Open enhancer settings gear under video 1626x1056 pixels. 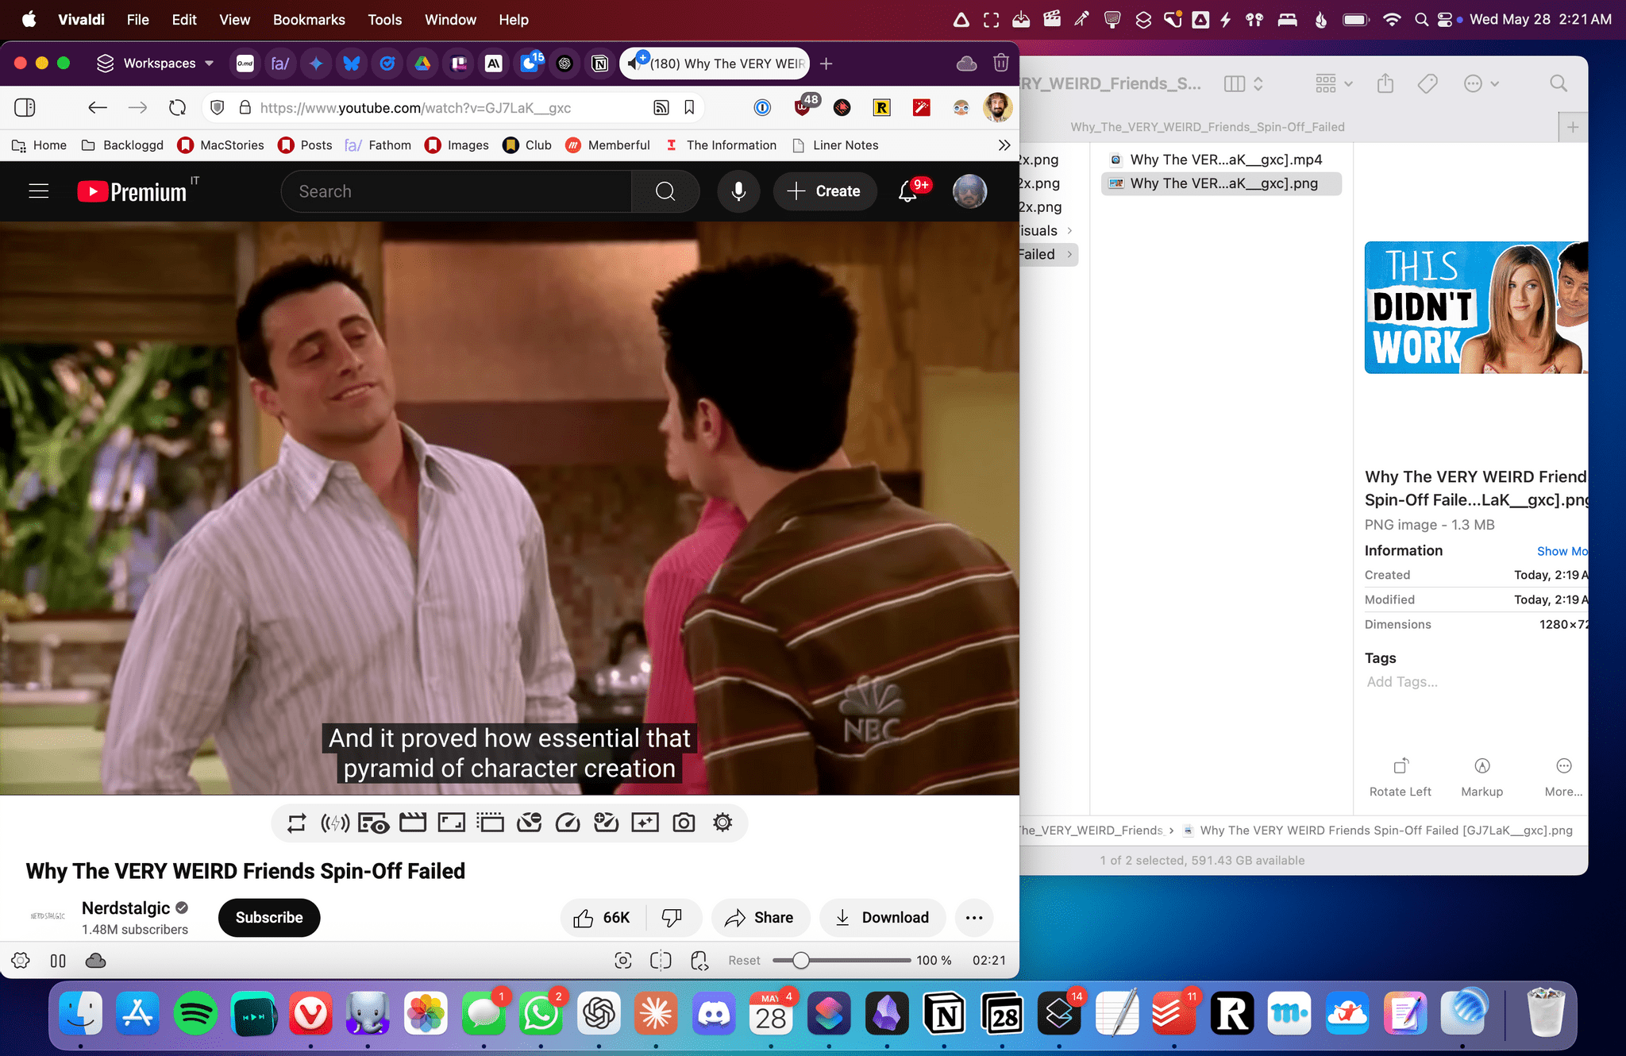pos(722,823)
